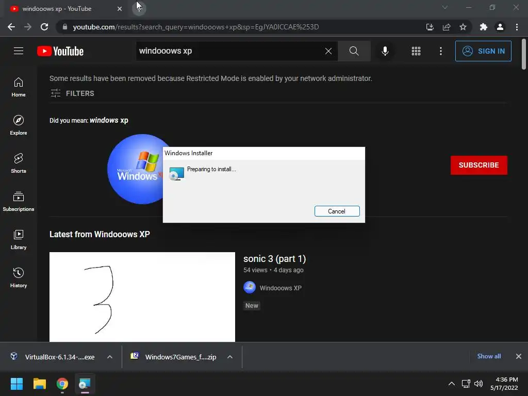Open YouTube settings three-dot menu
The image size is (528, 396).
[x=440, y=51]
